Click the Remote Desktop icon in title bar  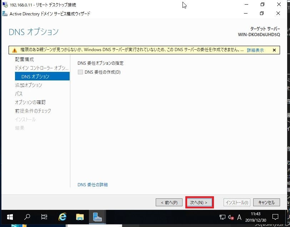click(5, 5)
